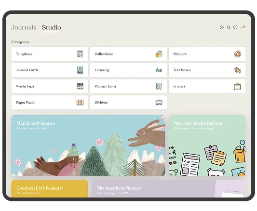Image resolution: width=257 pixels, height=211 pixels.
Task: Open the Dividers category
Action: click(x=128, y=102)
